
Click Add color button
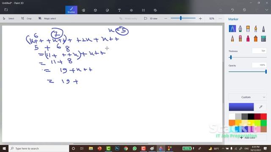click(x=248, y=138)
